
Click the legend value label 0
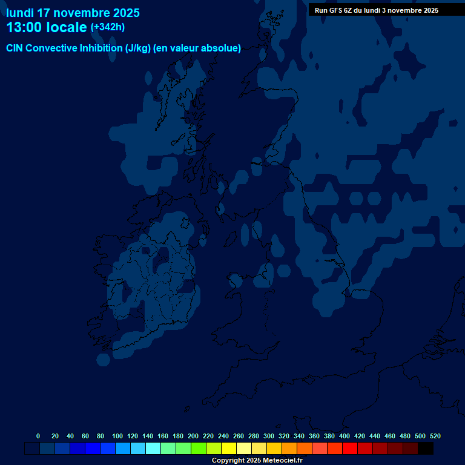[x=38, y=436]
